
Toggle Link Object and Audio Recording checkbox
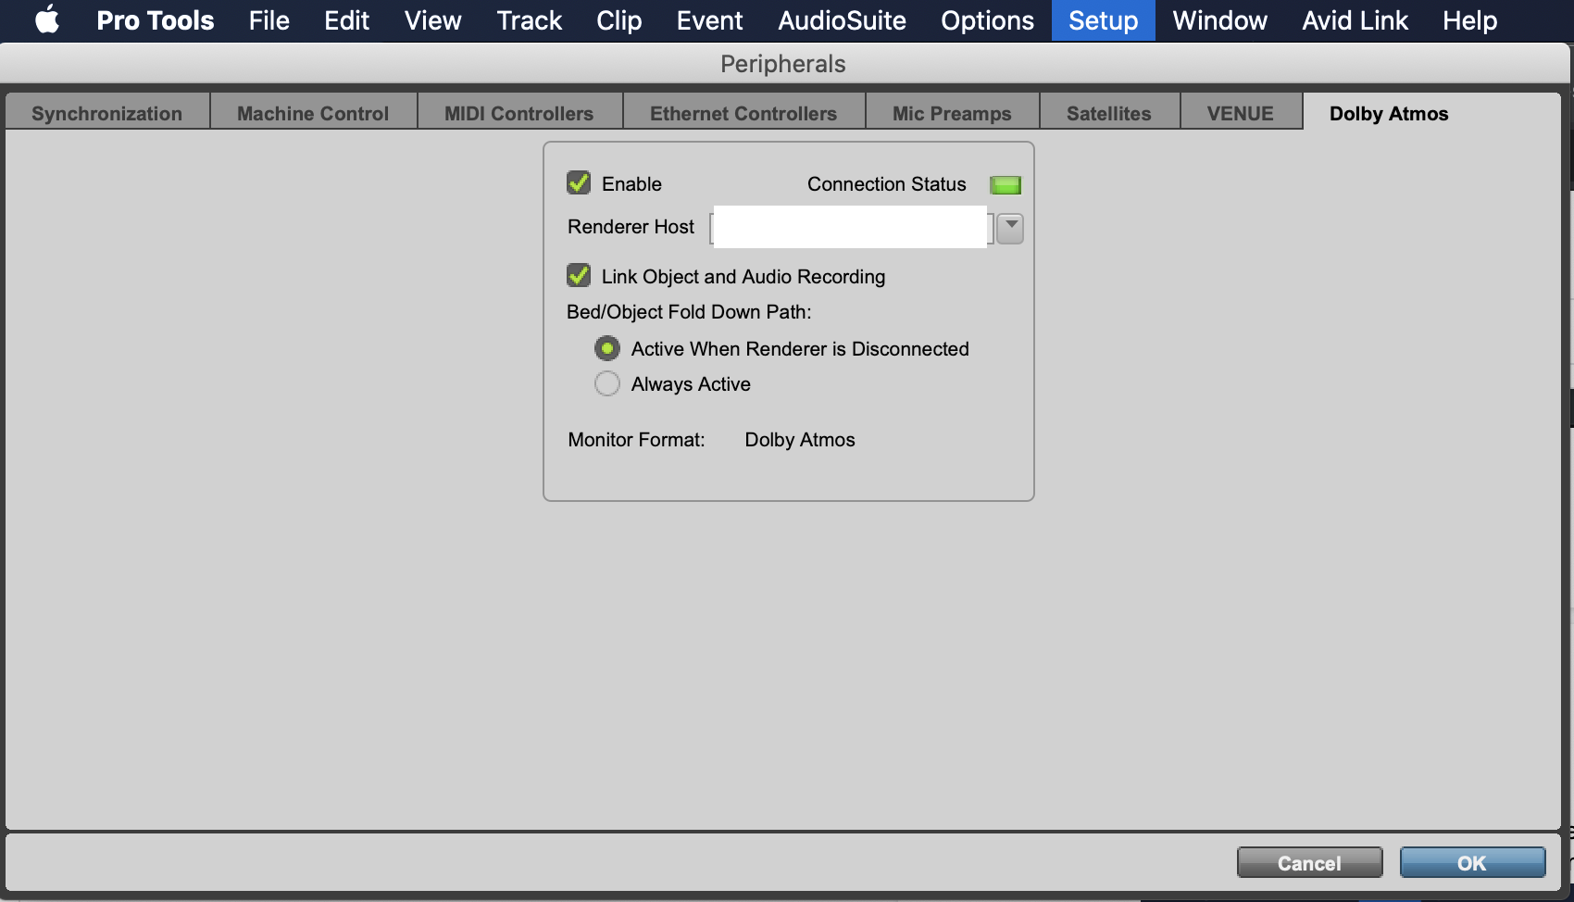[x=579, y=275]
